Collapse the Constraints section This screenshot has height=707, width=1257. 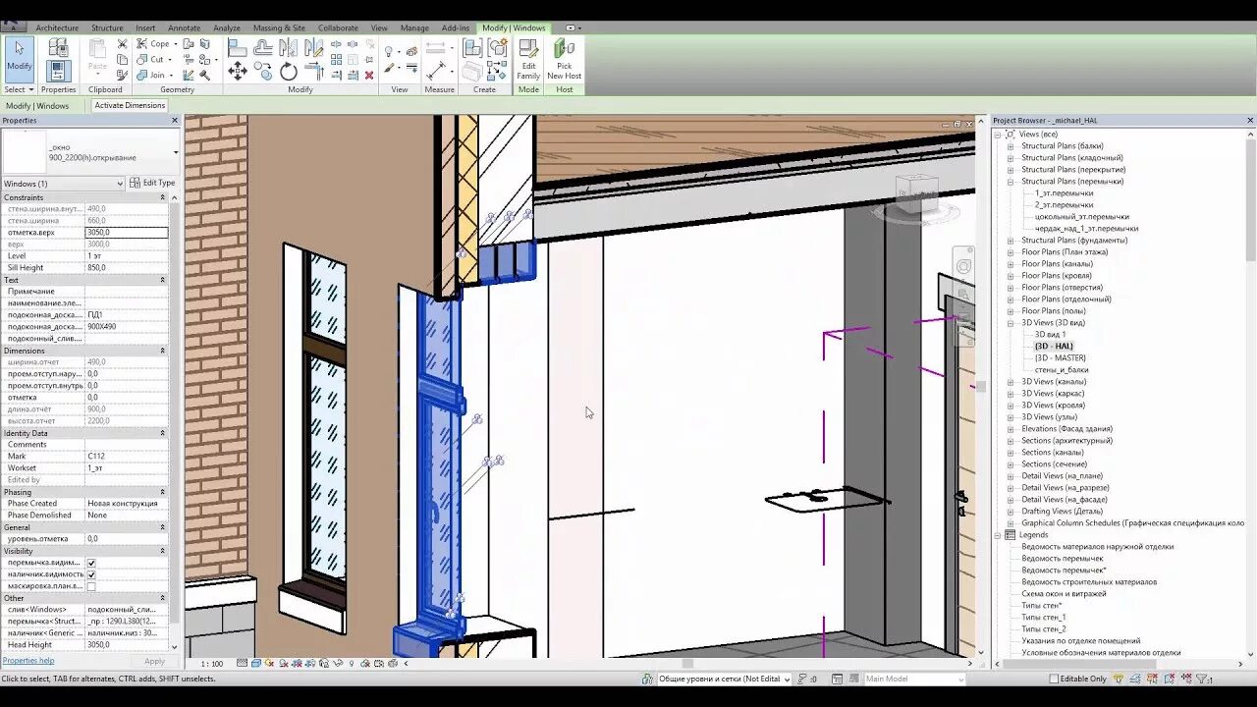pos(163,197)
